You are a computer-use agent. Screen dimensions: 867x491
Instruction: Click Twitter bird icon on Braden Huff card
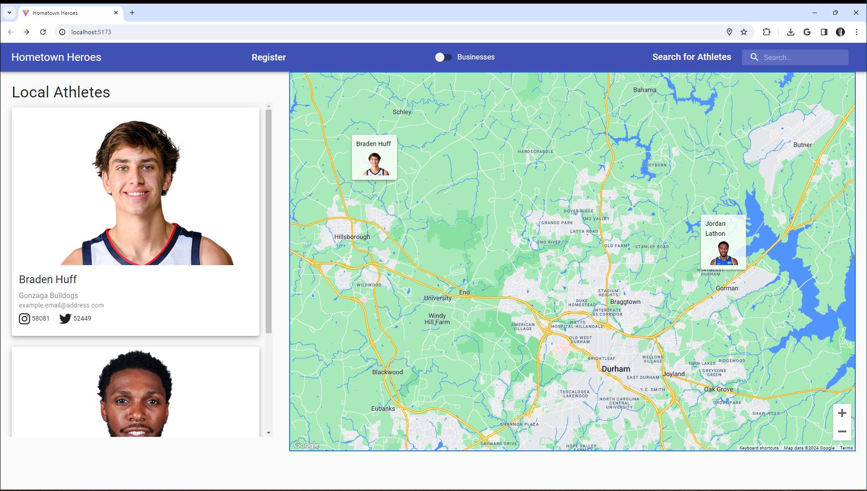point(65,319)
